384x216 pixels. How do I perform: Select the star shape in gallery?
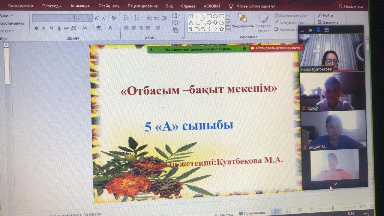(x=221, y=29)
